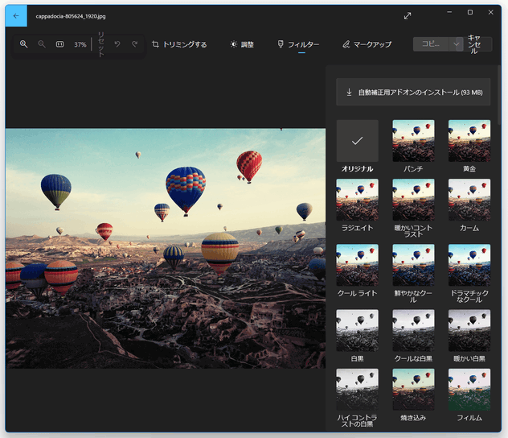Screen dimensions: 508x438
Task: Expand the save options dropdown arrow
Action: 457,44
